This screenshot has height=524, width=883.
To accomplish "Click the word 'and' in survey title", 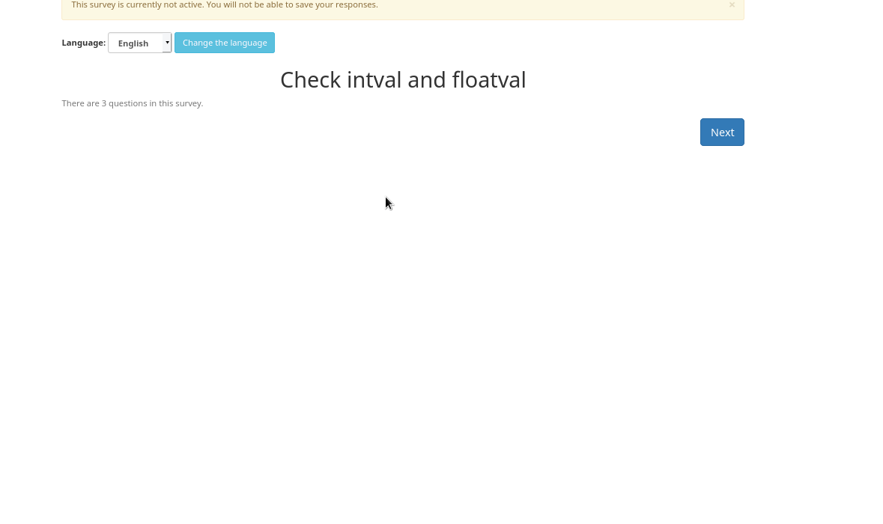I will pos(428,80).
